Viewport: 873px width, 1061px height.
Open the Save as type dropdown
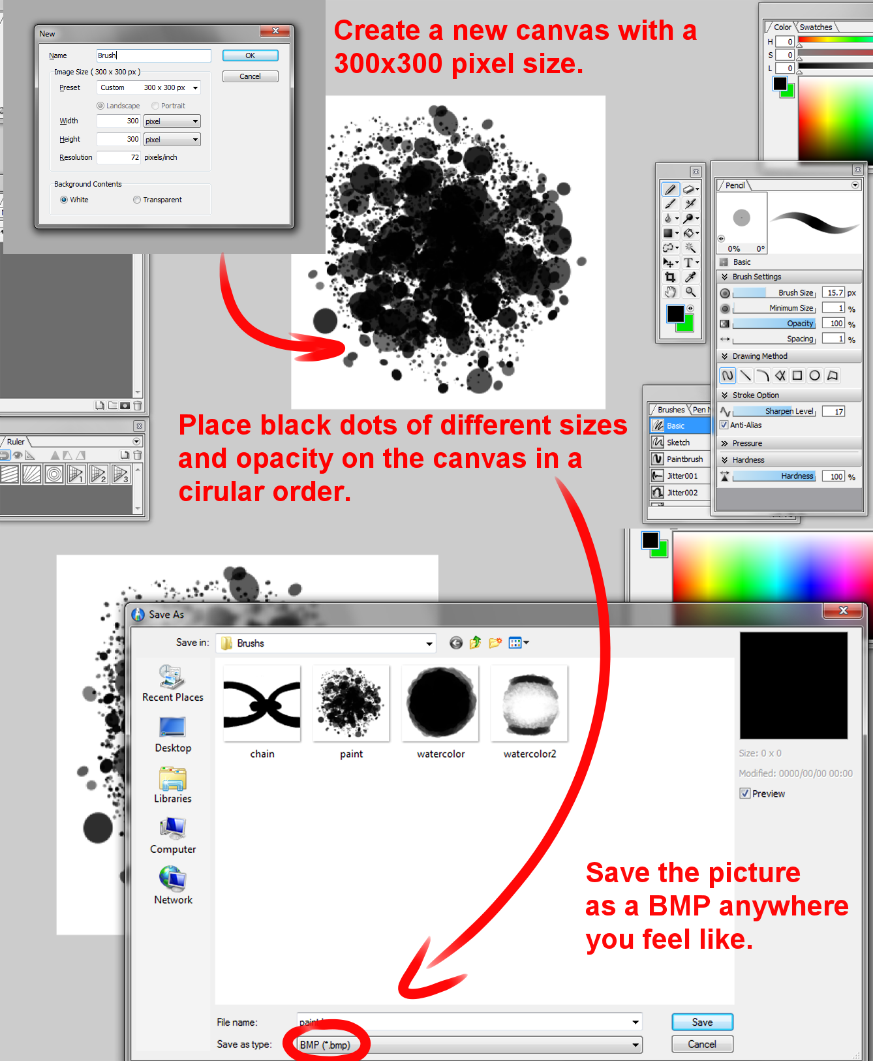click(x=635, y=1045)
